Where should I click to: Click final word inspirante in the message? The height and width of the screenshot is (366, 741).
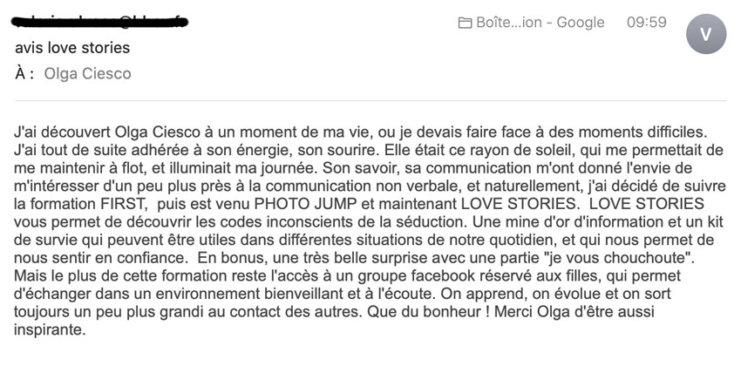[50, 329]
